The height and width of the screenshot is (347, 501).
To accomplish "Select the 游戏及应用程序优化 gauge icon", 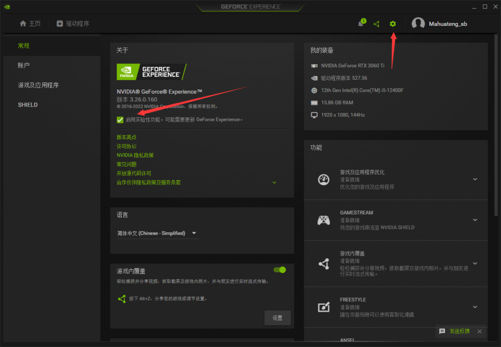I will [323, 179].
